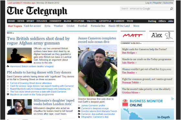Expand More hot topics
Viewport: 181px width, 120px height.
136,26
